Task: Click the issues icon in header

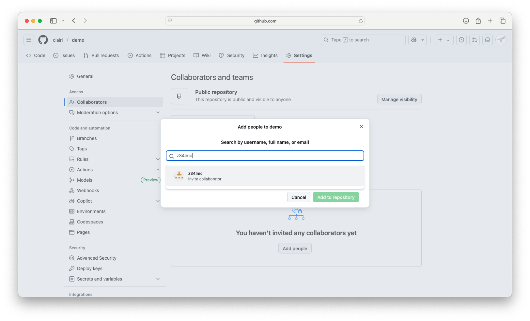Action: pyautogui.click(x=461, y=40)
